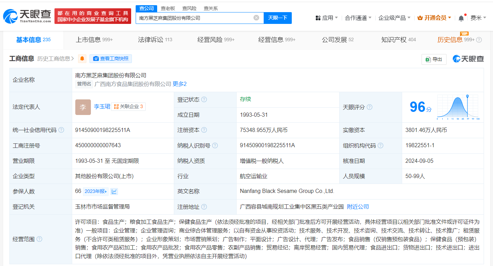Open the 附近公司 link
Image resolution: width=493 pixels, height=266 pixels.
pos(358,207)
